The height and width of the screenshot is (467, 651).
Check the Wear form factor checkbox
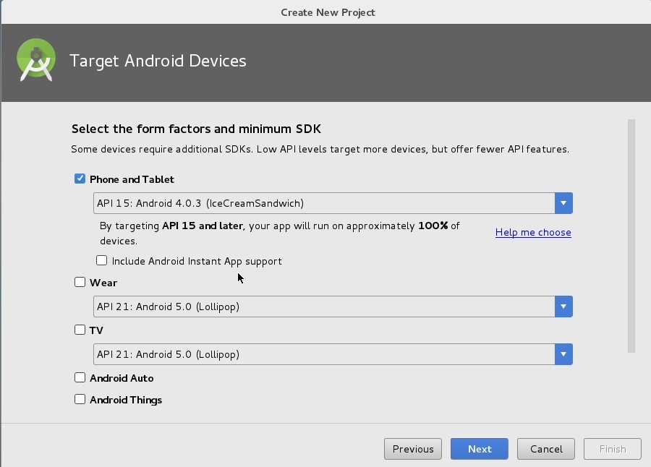click(80, 282)
